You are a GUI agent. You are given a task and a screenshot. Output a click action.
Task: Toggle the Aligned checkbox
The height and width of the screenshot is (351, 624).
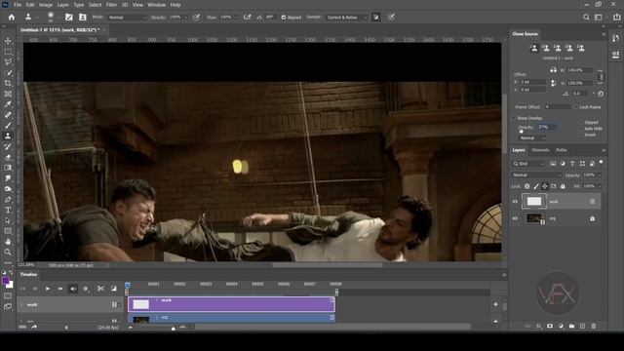(x=284, y=18)
